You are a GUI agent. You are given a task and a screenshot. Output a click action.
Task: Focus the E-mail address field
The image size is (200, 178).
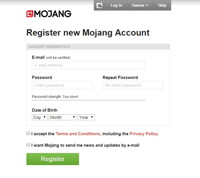tap(88, 65)
